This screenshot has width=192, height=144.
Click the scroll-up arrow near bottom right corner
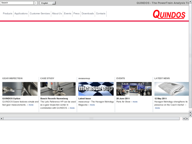[x=190, y=112]
